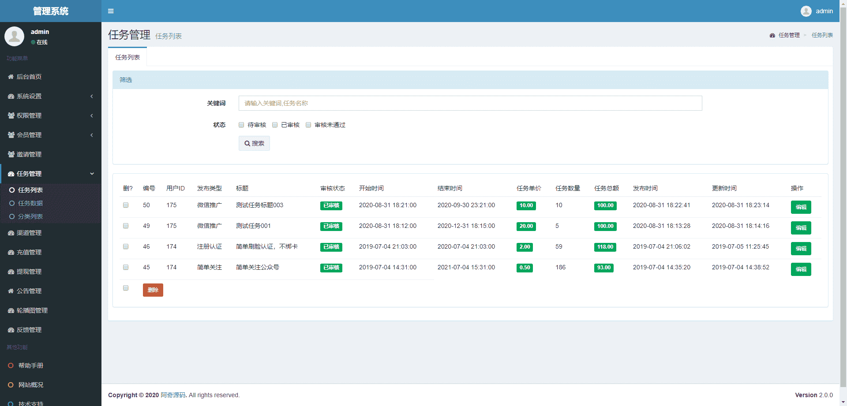The width and height of the screenshot is (847, 406).
Task: Click the users icon beside 邀请管理
Action: point(11,154)
